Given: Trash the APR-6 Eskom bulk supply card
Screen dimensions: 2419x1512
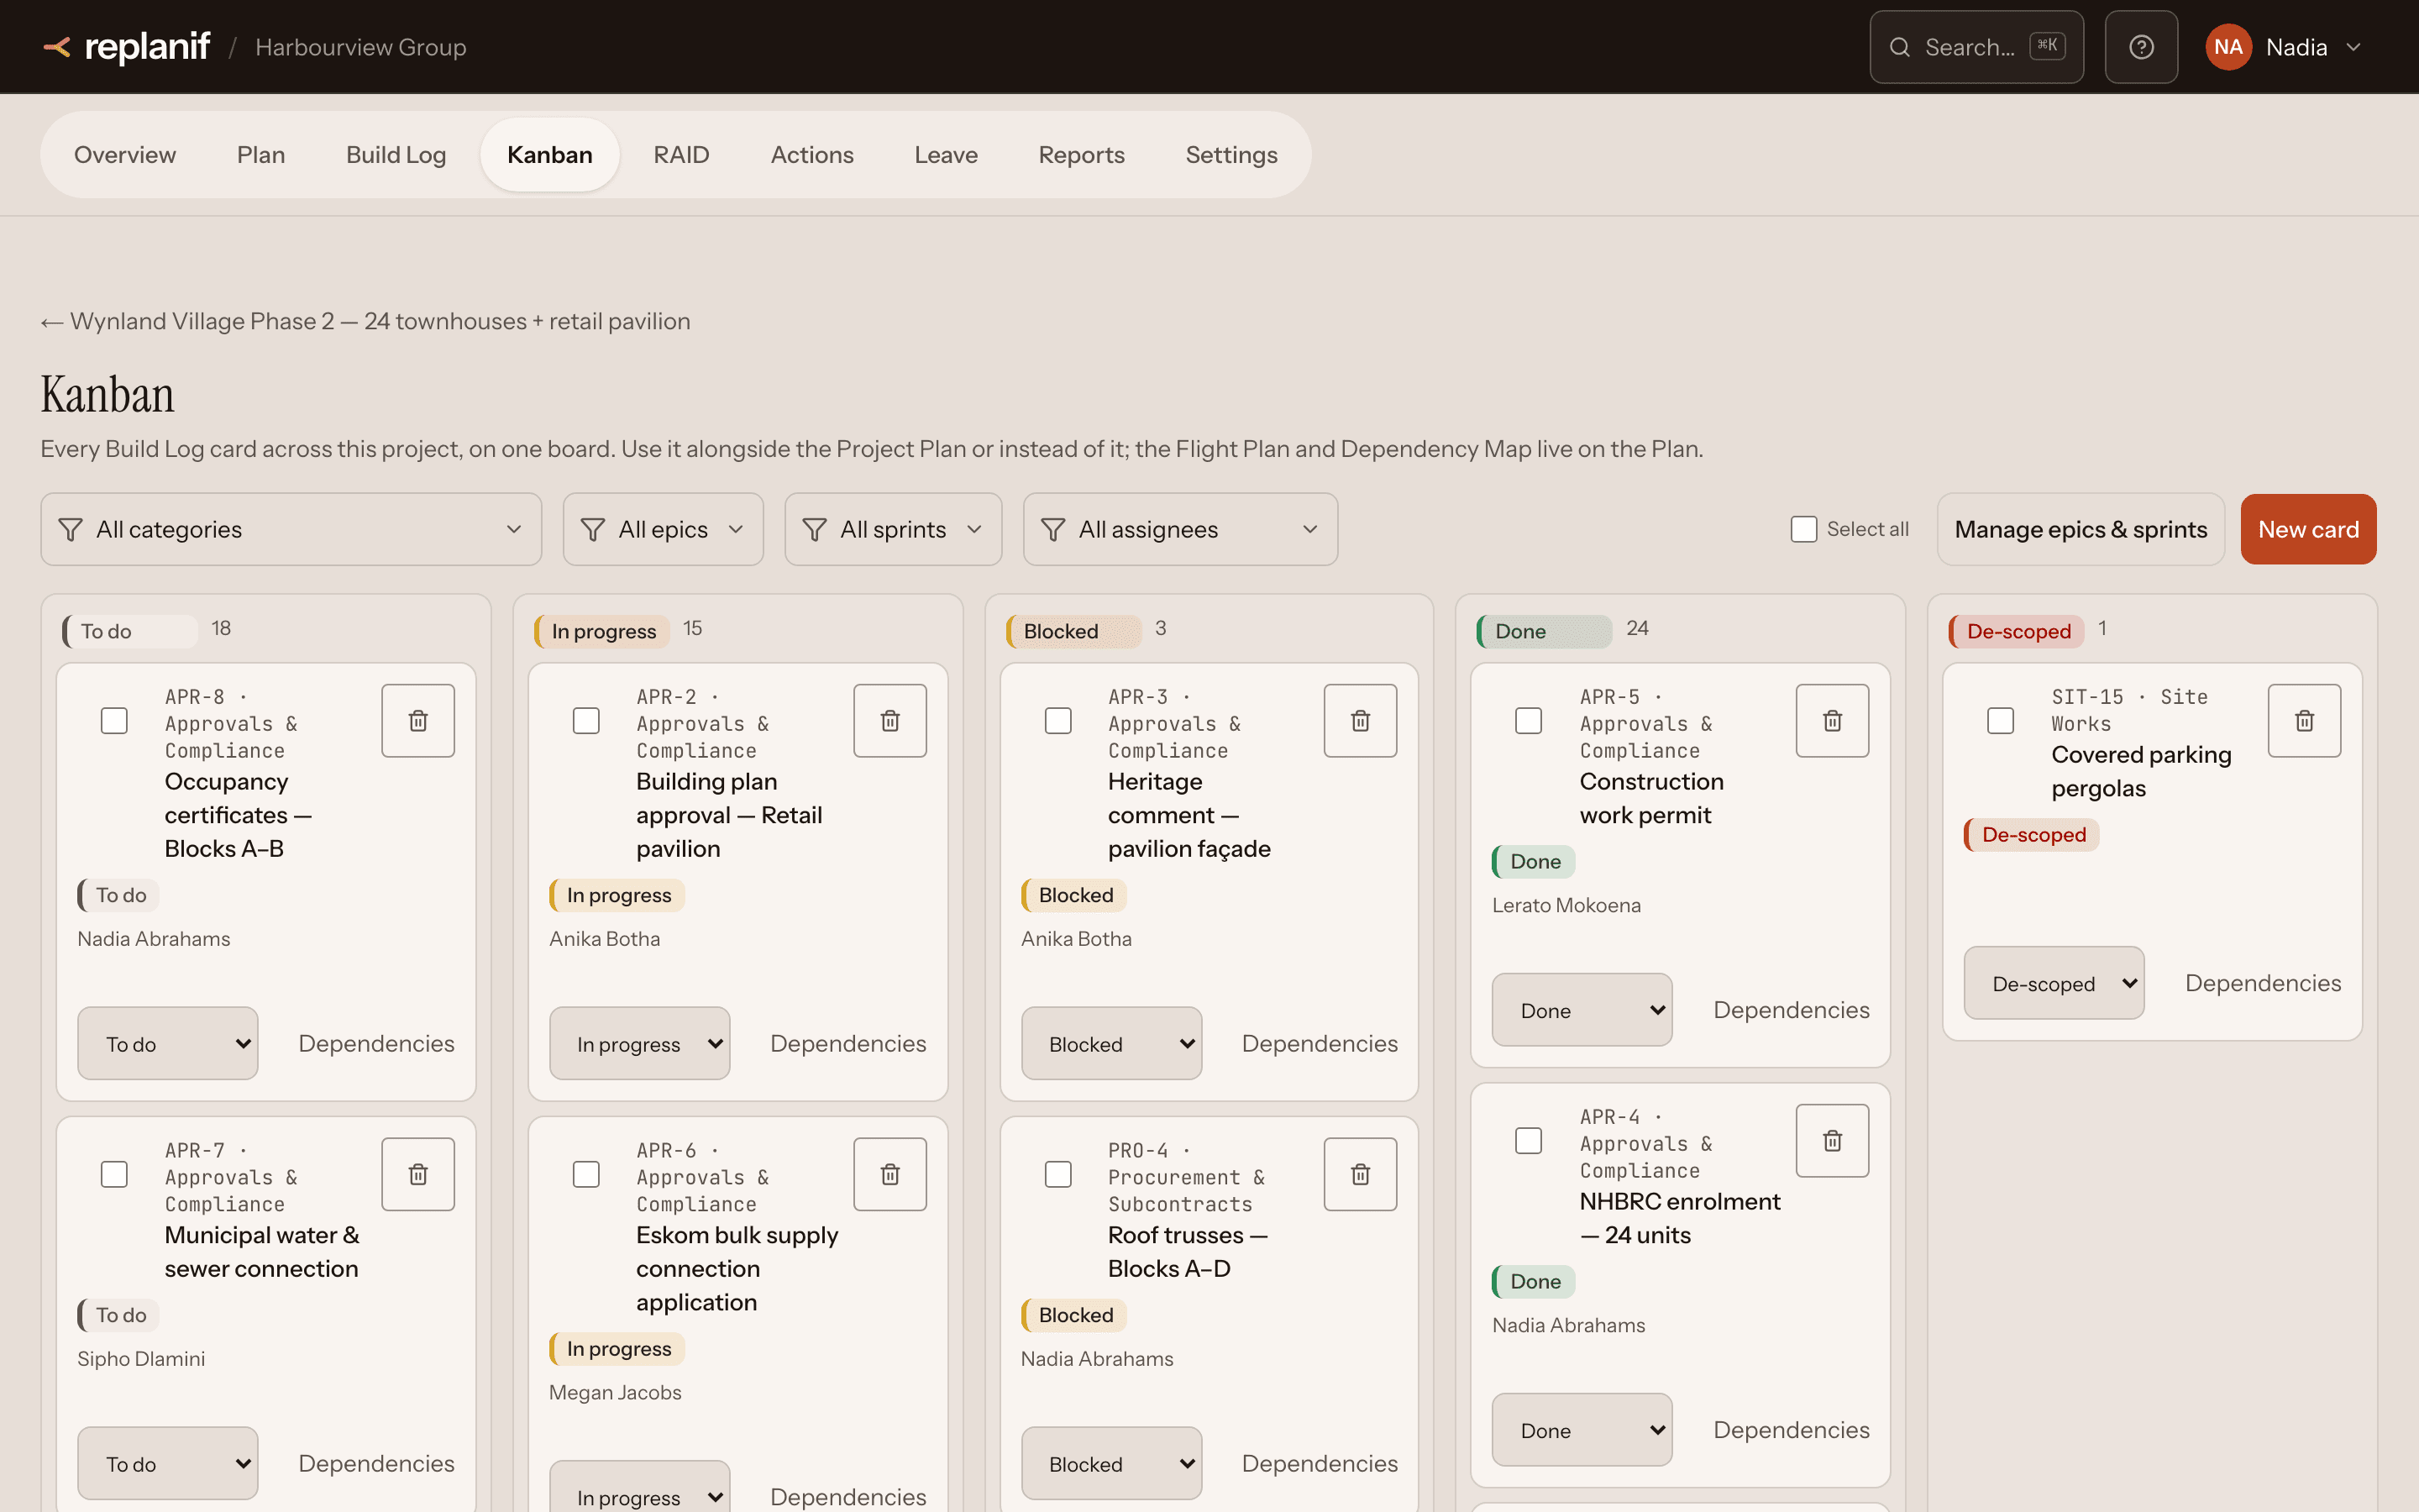Looking at the screenshot, I should click(889, 1174).
